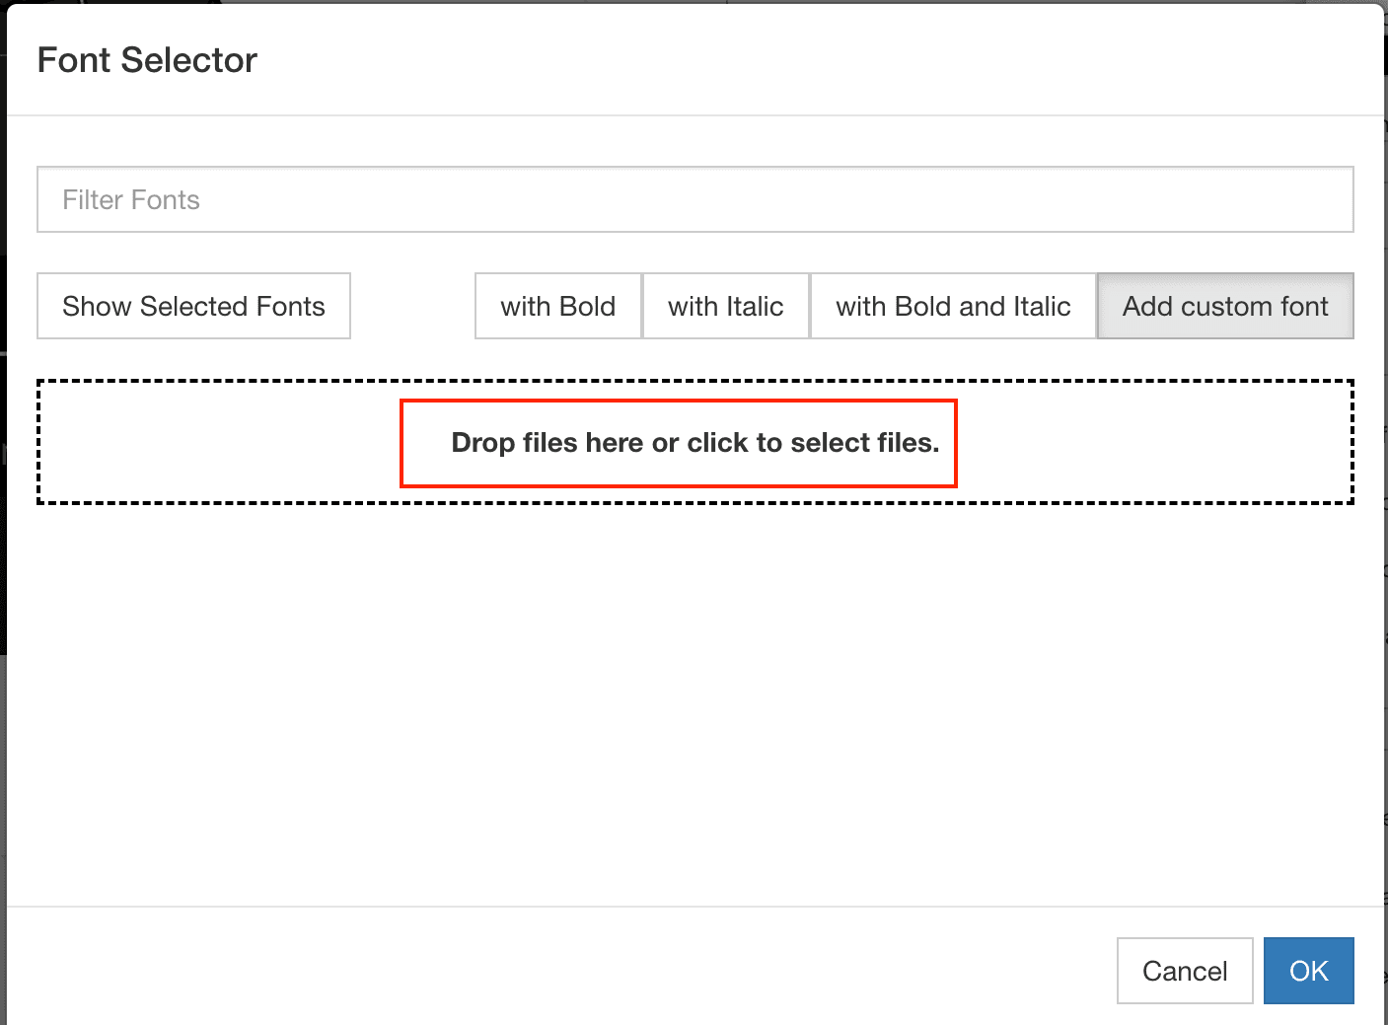Collapse the custom font upload panel
Image resolution: width=1388 pixels, height=1025 pixels.
coord(1225,306)
